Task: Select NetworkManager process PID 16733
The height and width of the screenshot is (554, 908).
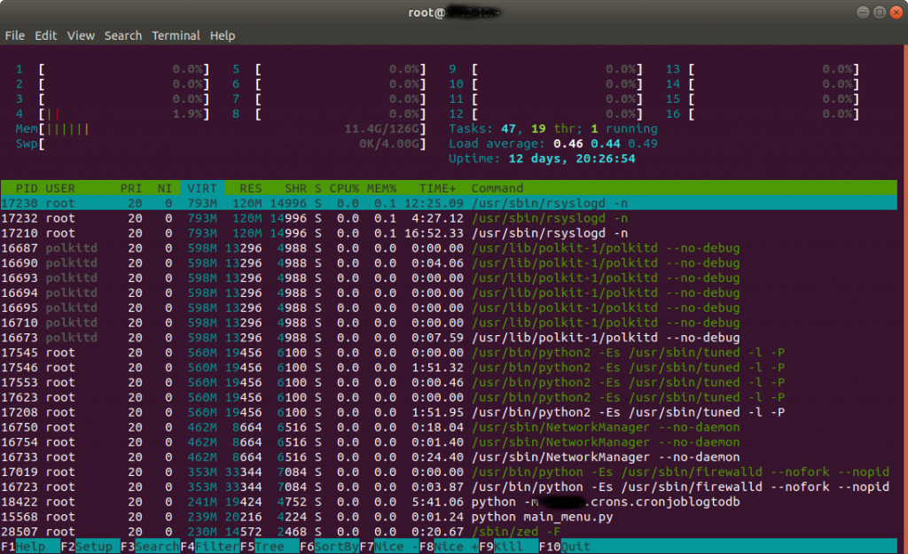Action: (x=449, y=457)
